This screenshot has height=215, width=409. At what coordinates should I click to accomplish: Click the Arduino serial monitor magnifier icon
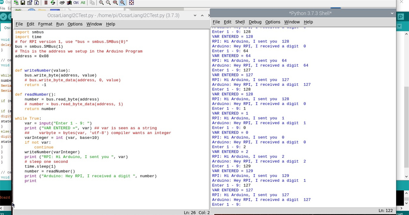tap(401, 17)
